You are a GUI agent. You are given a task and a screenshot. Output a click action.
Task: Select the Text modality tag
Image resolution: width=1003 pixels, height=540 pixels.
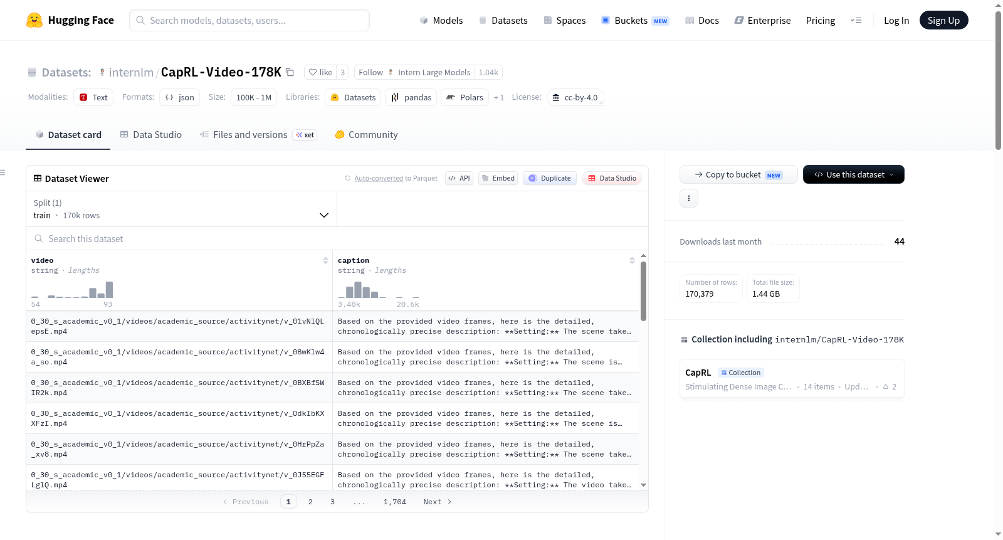click(x=93, y=97)
